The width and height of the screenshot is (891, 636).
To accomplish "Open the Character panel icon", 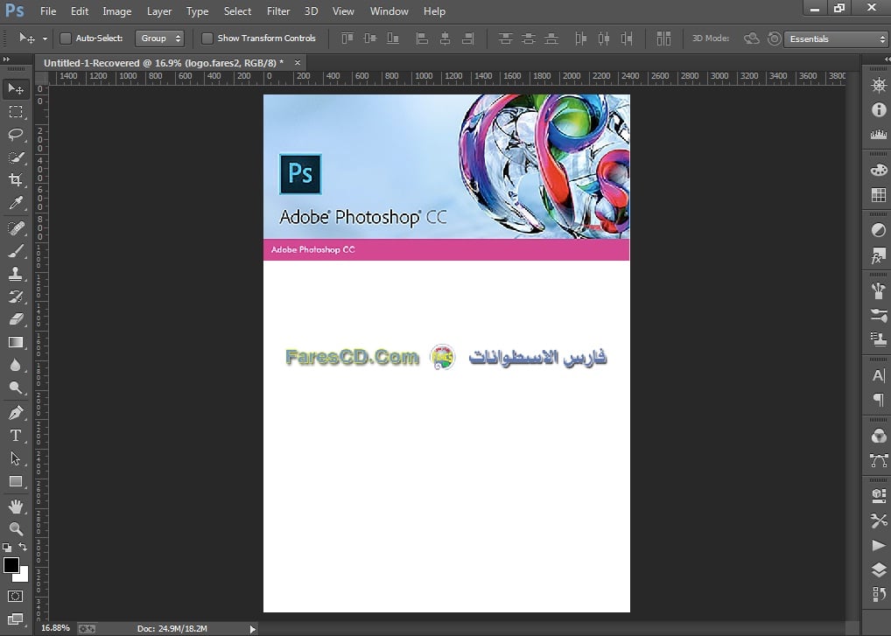I will 879,375.
